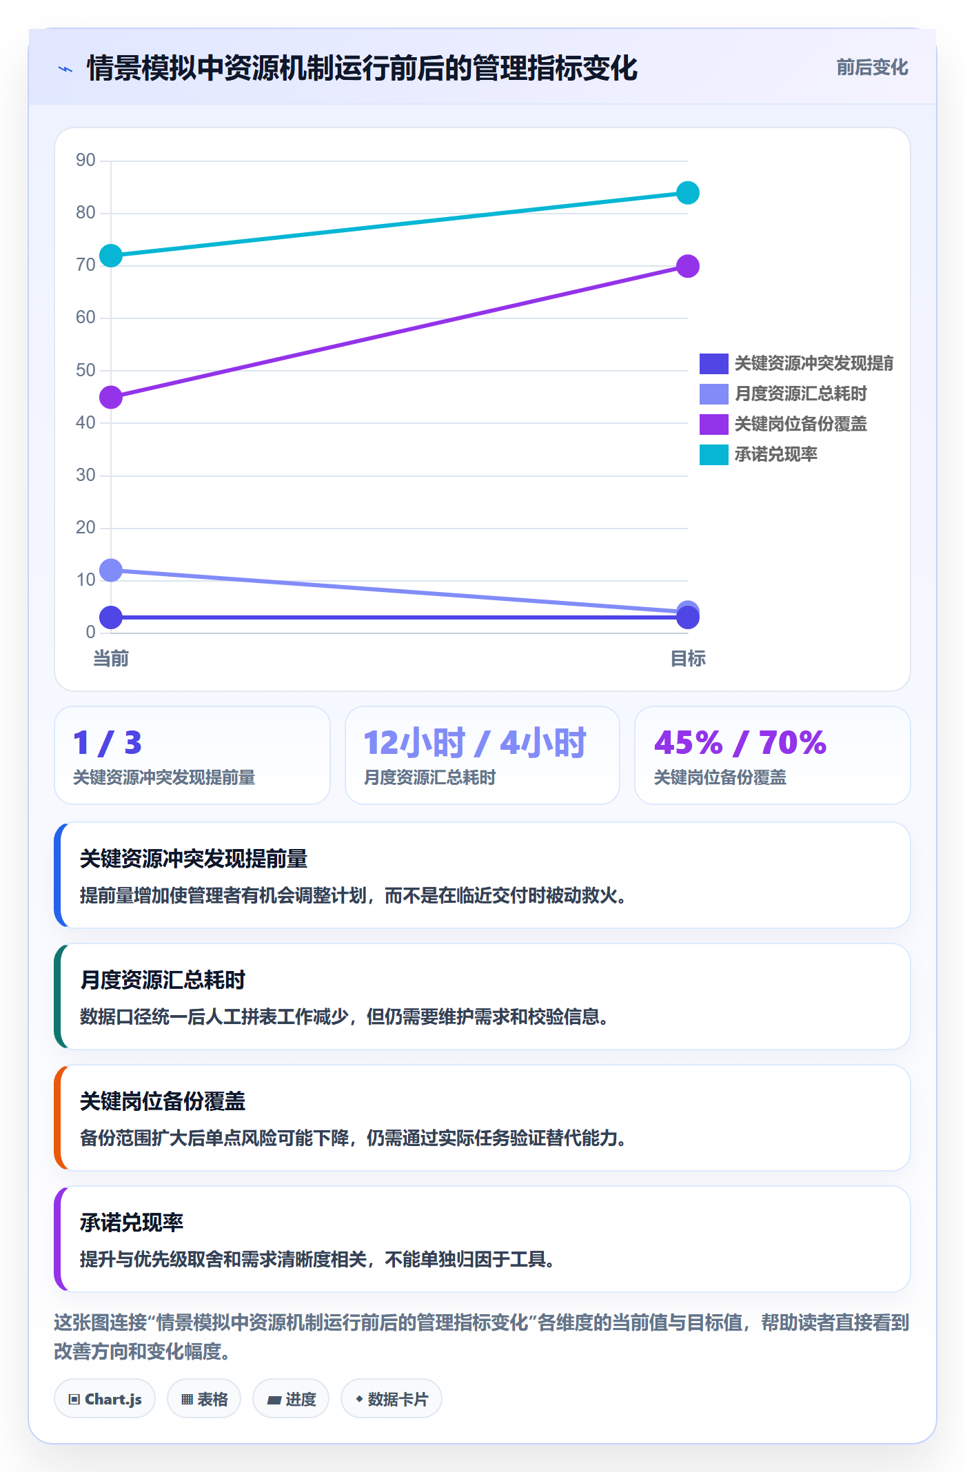Viewport: 965px width, 1472px height.
Task: Click the lightning bolt icon beside title
Action: [65, 69]
